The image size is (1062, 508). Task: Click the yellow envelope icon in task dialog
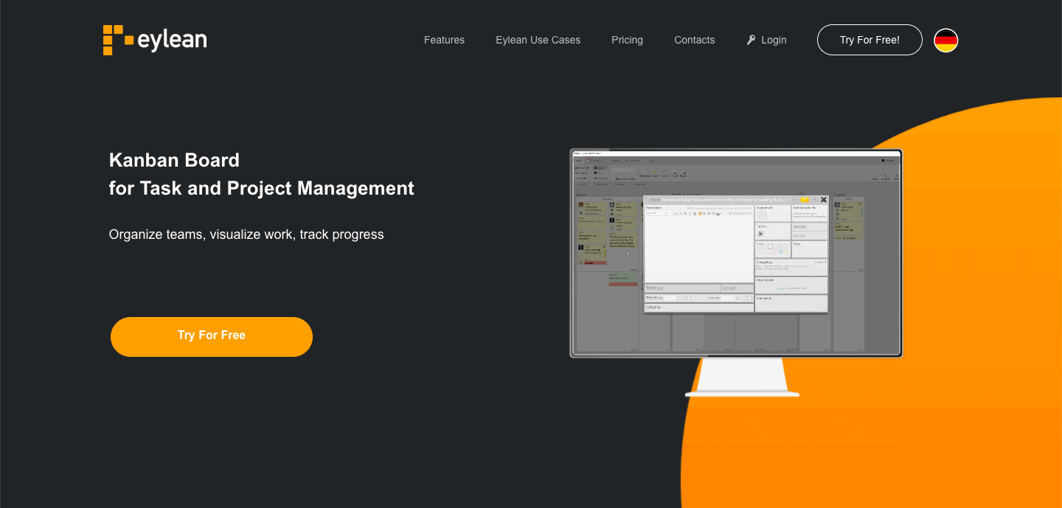point(805,200)
